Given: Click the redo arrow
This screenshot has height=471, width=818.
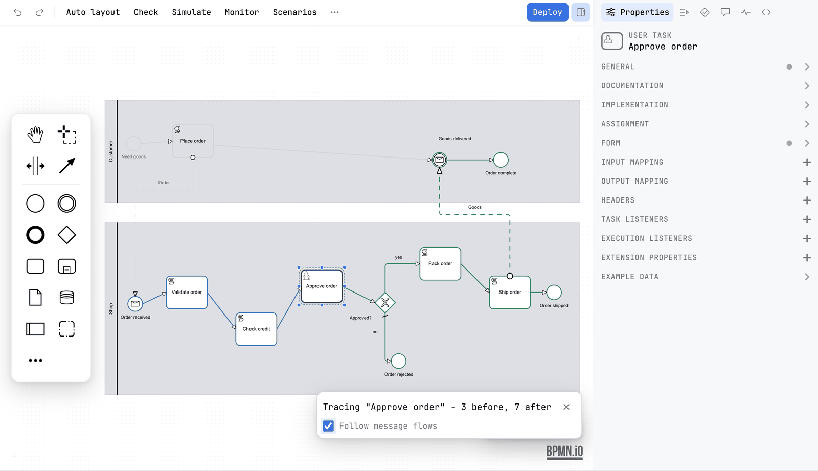Looking at the screenshot, I should [x=39, y=12].
